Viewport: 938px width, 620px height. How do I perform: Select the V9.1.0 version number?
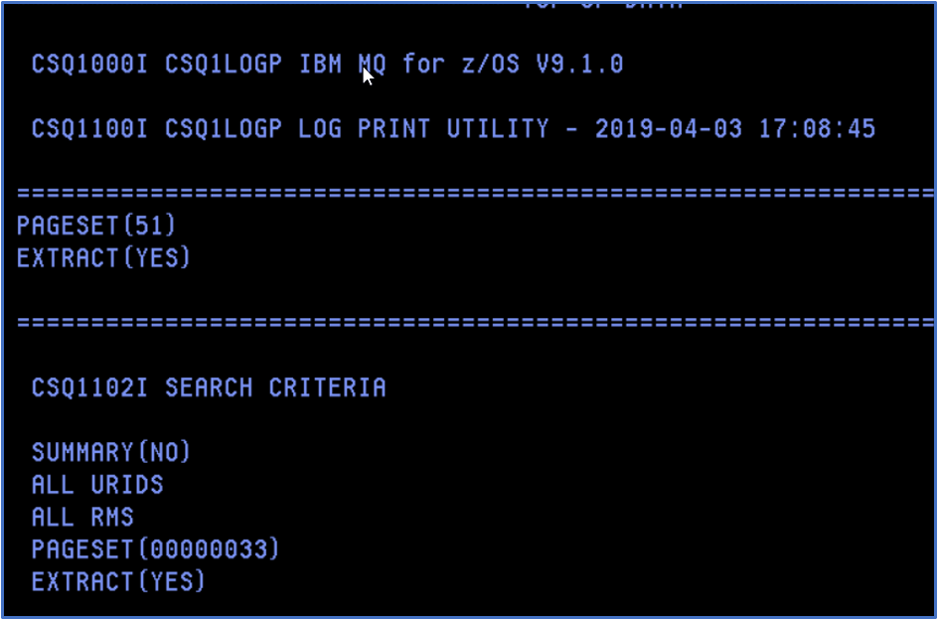[x=579, y=65]
